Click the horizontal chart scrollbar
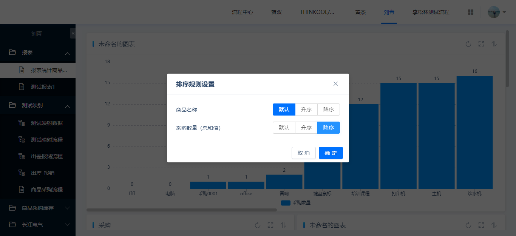 pos(182,210)
